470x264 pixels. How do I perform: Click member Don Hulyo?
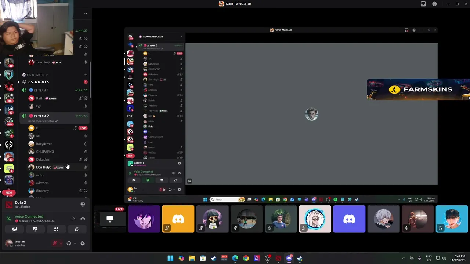click(x=58, y=167)
